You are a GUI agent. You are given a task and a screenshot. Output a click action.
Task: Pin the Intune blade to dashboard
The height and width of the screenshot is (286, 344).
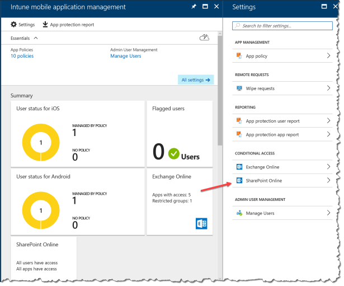pos(194,7)
